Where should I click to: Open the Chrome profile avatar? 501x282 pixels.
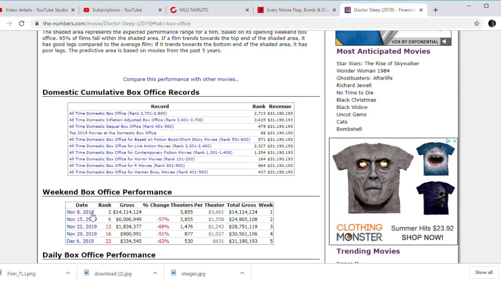(x=492, y=23)
